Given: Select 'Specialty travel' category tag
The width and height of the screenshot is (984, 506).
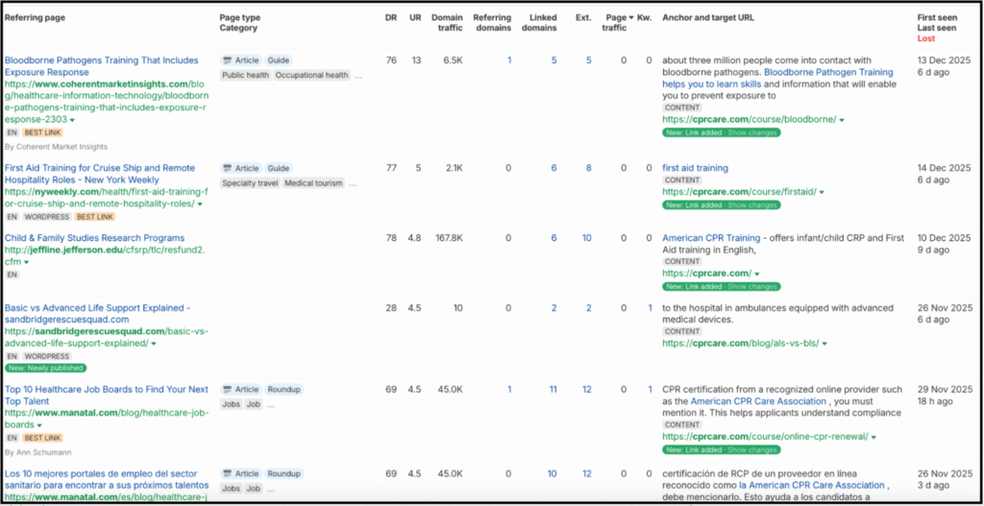Looking at the screenshot, I should tap(249, 183).
